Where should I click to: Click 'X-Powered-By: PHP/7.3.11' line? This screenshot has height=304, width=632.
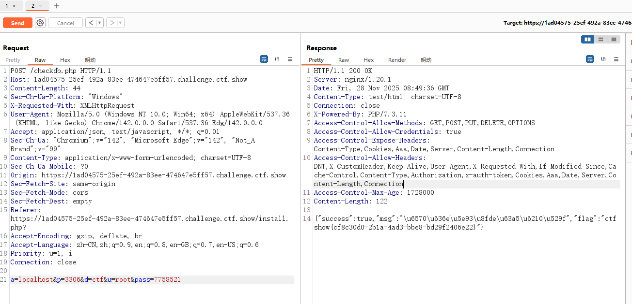point(360,114)
